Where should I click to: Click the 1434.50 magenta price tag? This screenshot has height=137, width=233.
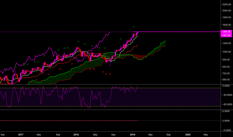[226, 32]
